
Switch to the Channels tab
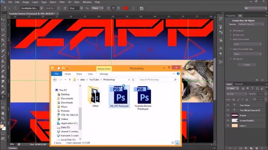pyautogui.click(x=239, y=84)
